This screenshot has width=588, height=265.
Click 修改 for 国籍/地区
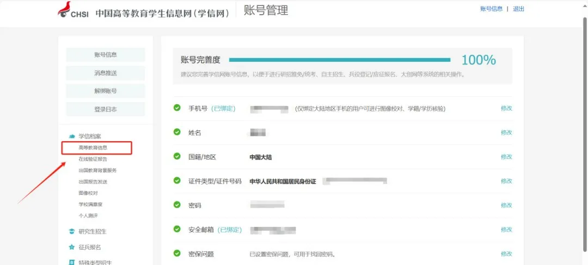coord(506,156)
